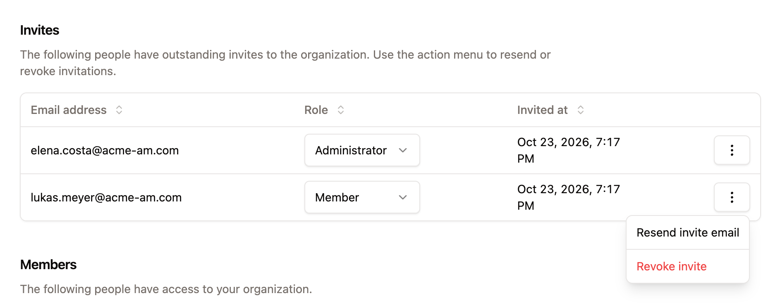
Task: Open the Administrator role dropdown
Action: click(362, 150)
